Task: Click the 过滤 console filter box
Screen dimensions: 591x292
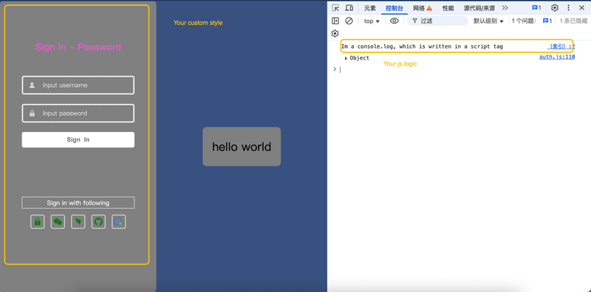Action: 437,21
